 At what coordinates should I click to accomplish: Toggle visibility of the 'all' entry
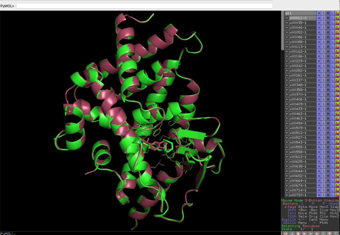(300, 13)
